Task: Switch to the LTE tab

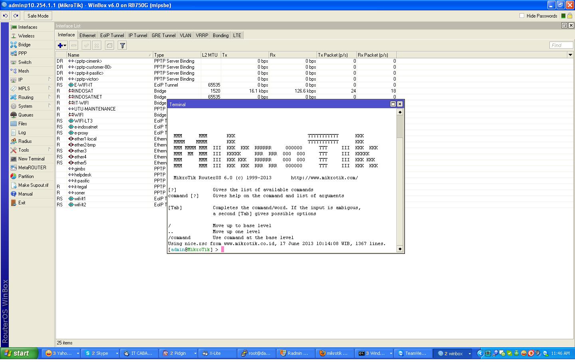Action: tap(237, 36)
